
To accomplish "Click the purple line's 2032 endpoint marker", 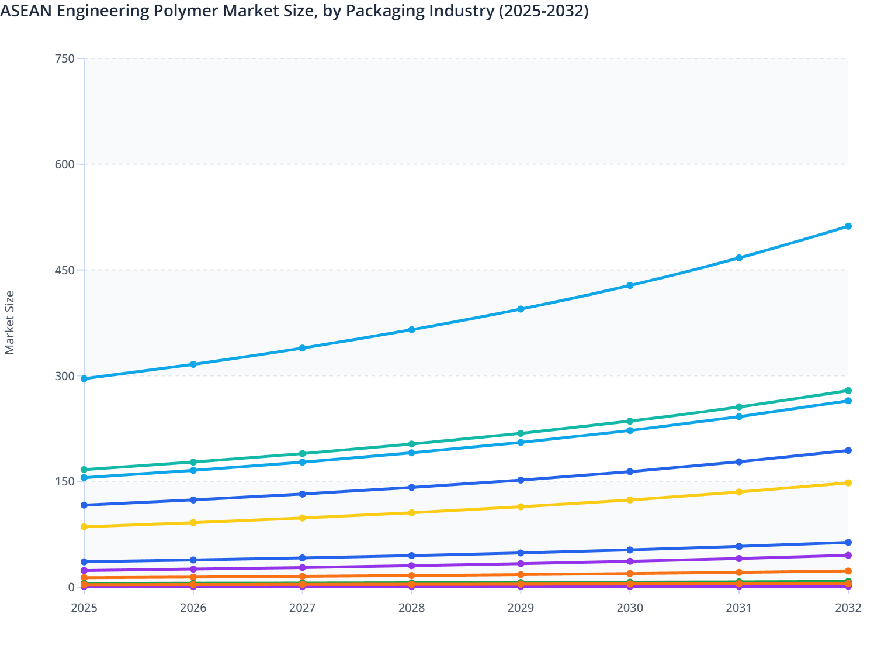I will click(848, 556).
